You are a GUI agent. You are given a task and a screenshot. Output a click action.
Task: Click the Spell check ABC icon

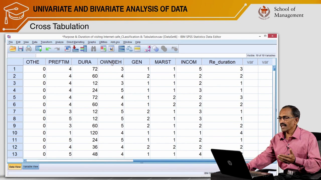point(174,49)
